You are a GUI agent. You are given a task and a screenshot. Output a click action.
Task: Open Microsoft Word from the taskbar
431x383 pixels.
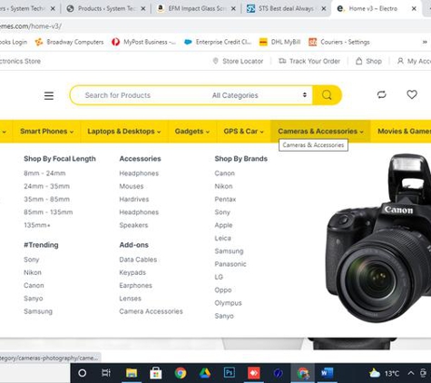coord(327,373)
